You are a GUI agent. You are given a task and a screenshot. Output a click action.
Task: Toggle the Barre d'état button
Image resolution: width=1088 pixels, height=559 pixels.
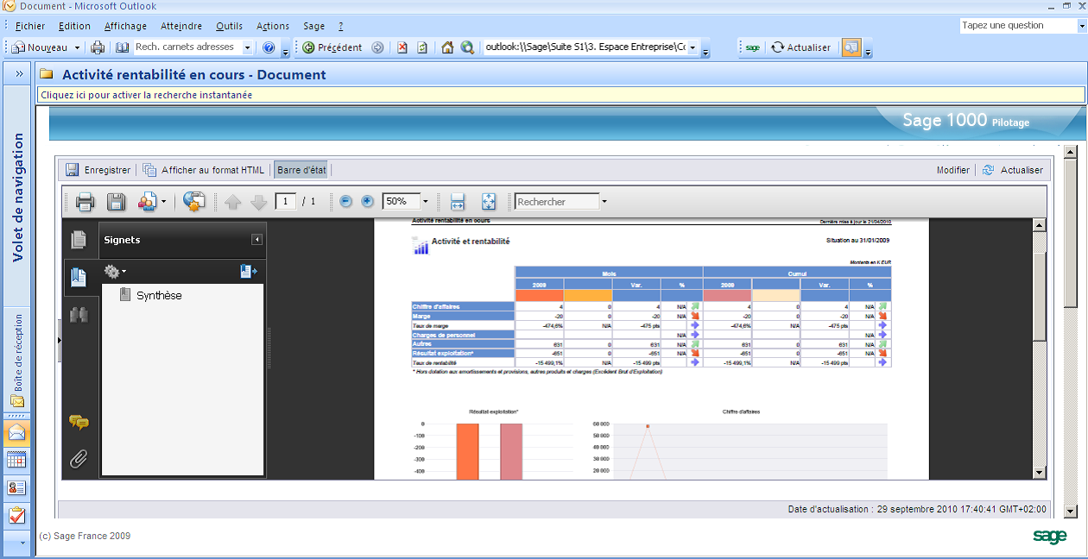click(301, 170)
